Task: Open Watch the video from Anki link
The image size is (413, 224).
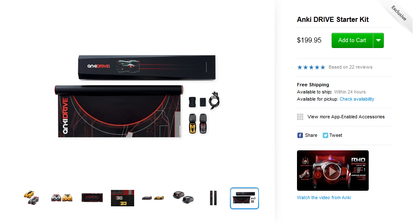Action: [324, 198]
